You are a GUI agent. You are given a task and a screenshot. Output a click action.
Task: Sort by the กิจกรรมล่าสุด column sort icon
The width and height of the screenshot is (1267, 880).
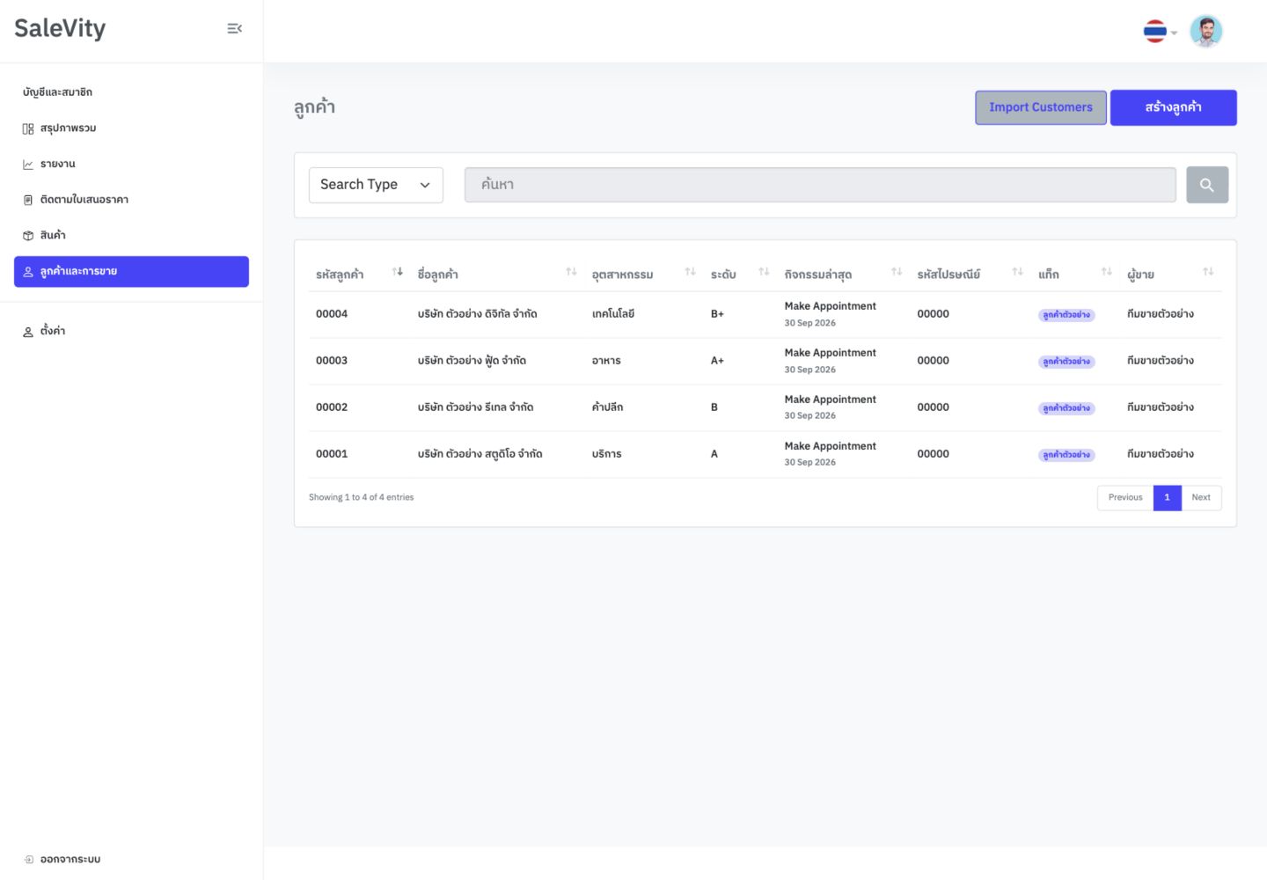pyautogui.click(x=897, y=272)
